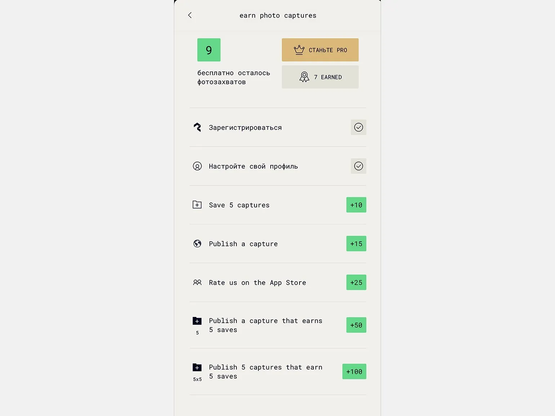
Task: Click the black folder icon labeled 5
Action: (x=197, y=321)
